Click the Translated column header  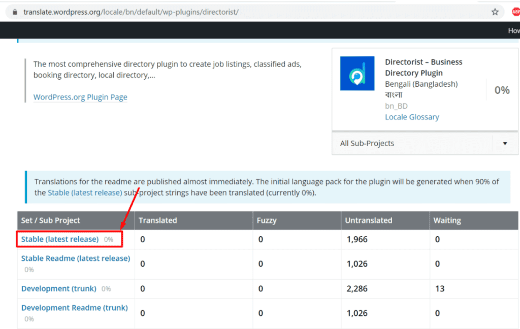point(193,220)
